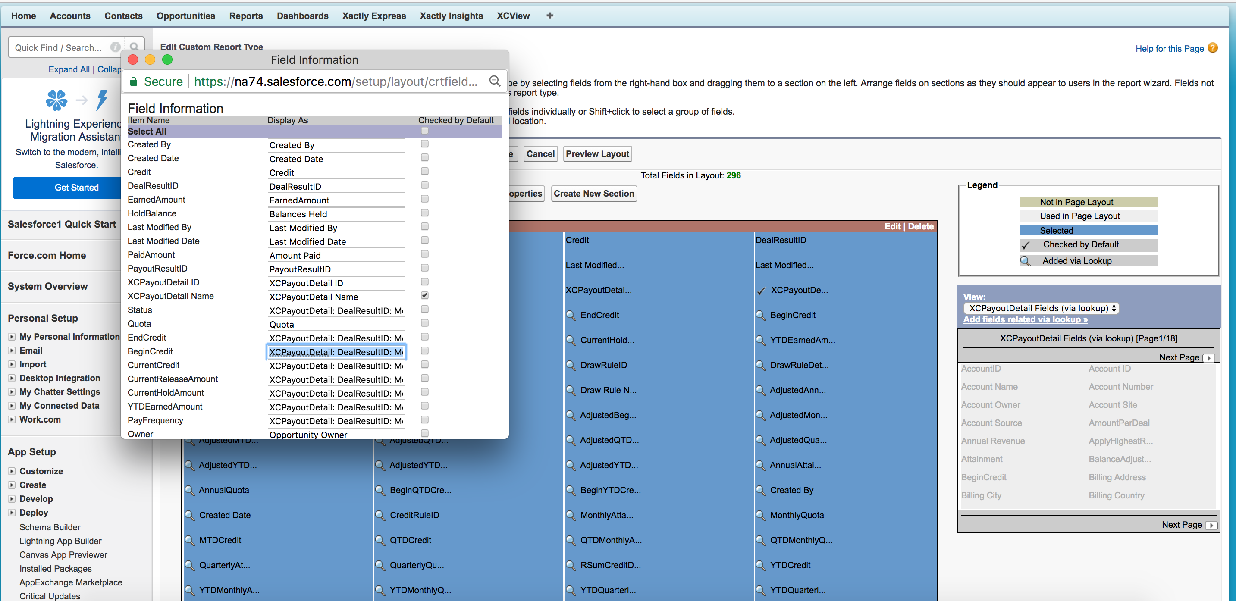
Task: Expand My Personal Information
Action: (x=12, y=337)
